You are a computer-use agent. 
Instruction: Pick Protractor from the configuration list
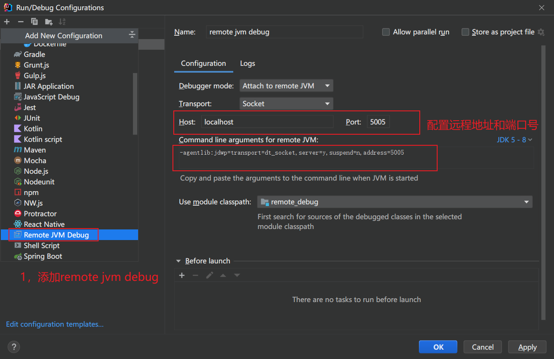(69, 214)
